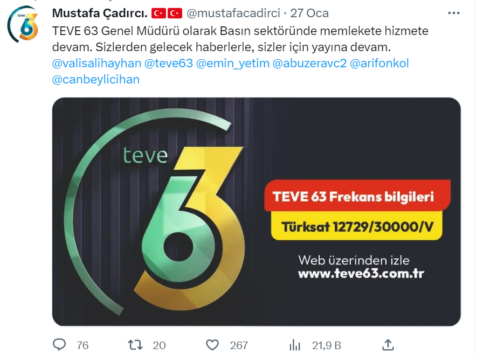Screen dimensions: 497x355
Task: Click the retweet count 20
Action: [x=159, y=345]
